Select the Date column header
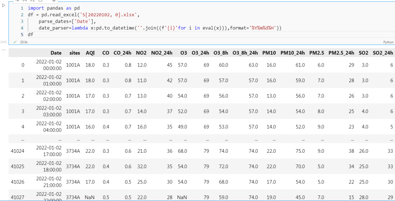This screenshot has width=395, height=201. coord(56,53)
